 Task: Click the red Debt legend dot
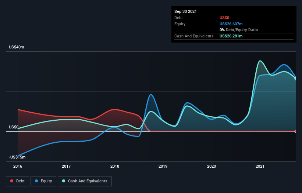[x=12, y=181]
